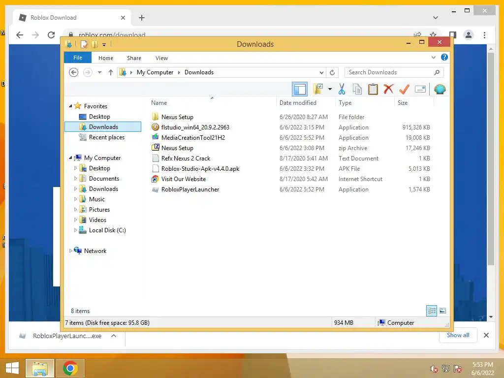
Task: Select RobloxPlayerLauncher application file
Action: 190,189
